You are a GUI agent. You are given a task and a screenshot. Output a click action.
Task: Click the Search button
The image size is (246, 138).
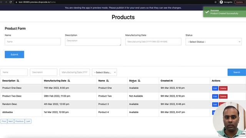(x=237, y=72)
